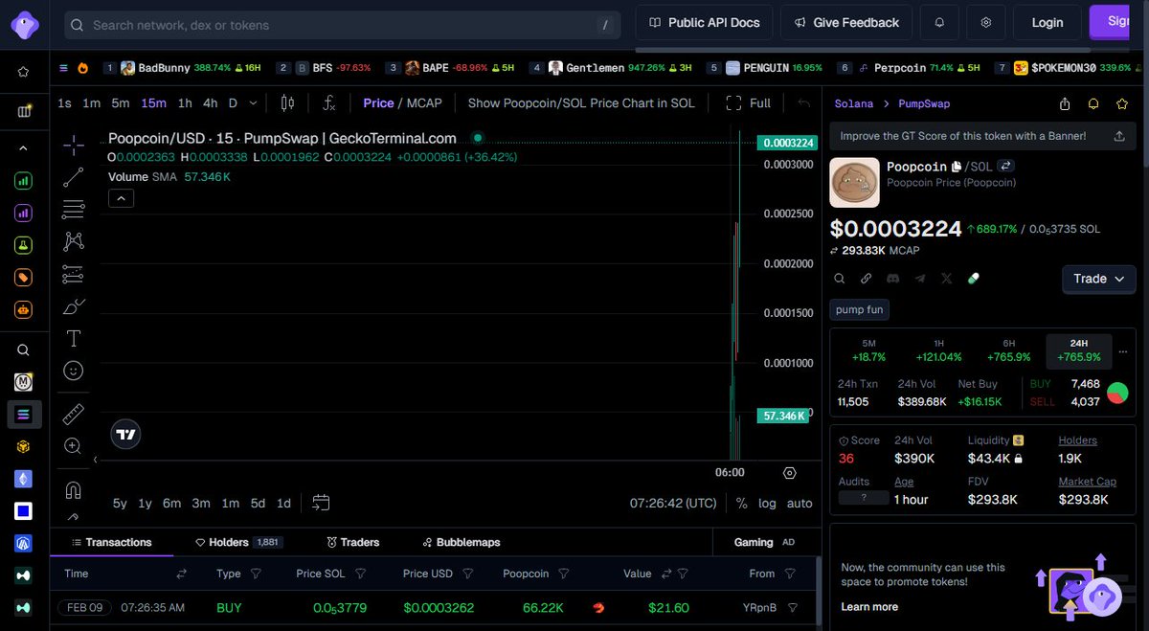Select the 1H stats period tab
Image resolution: width=1149 pixels, height=631 pixels.
pyautogui.click(x=938, y=350)
